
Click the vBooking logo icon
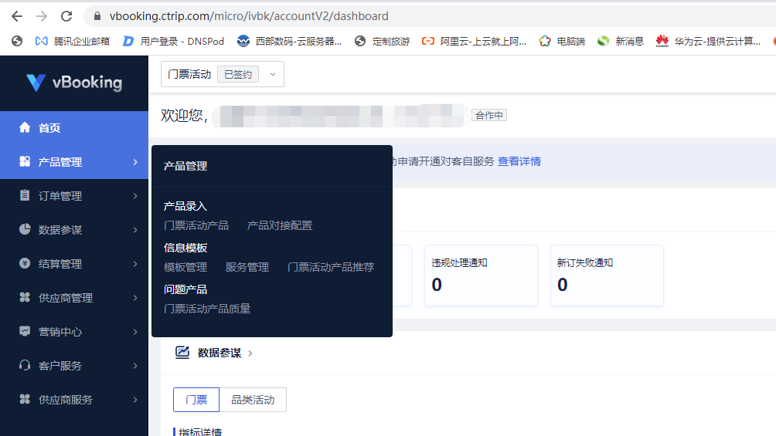coord(36,83)
